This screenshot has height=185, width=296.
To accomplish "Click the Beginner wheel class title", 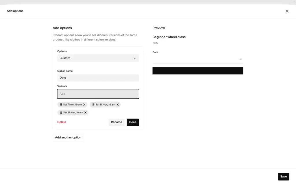I will click(x=169, y=37).
